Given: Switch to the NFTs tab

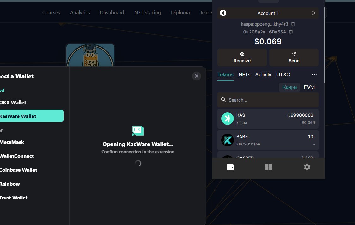Looking at the screenshot, I should (x=244, y=75).
